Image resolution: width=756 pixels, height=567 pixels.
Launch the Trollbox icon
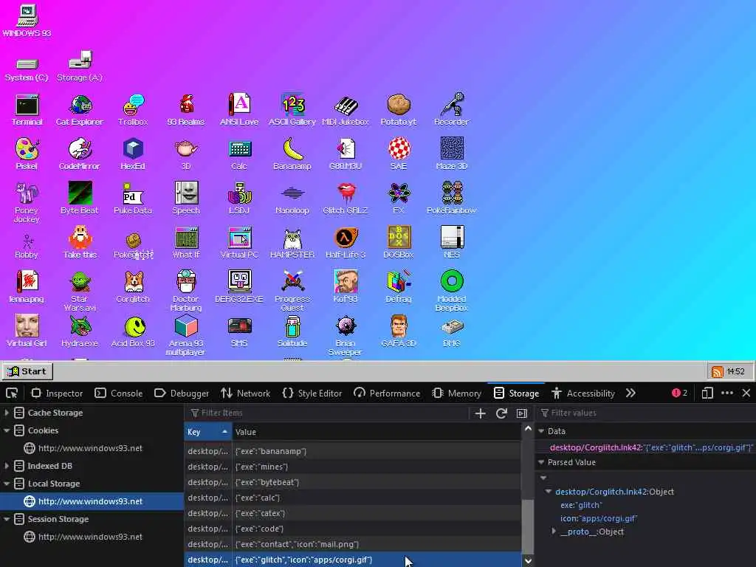pos(133,111)
